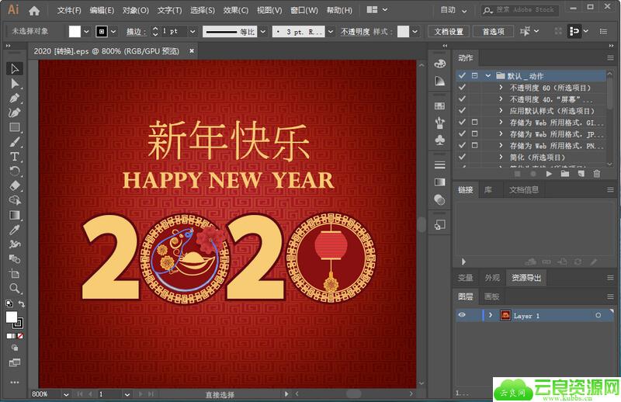Image resolution: width=621 pixels, height=402 pixels.
Task: Toggle checkmark for 简化 action
Action: pyautogui.click(x=462, y=157)
